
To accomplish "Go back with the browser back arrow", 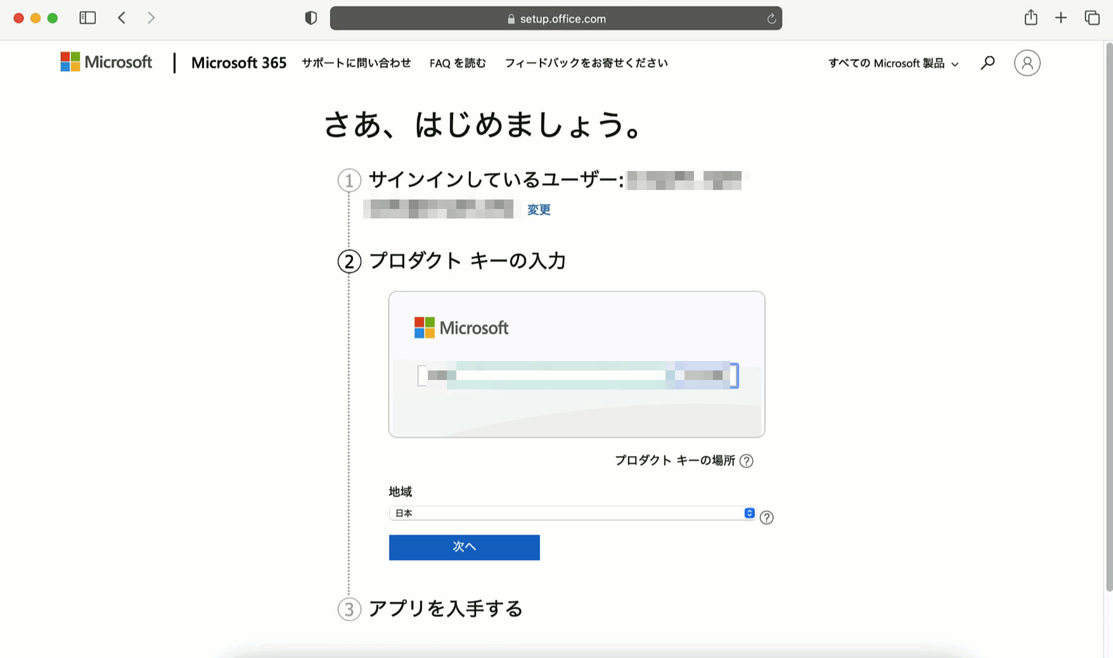I will tap(122, 18).
